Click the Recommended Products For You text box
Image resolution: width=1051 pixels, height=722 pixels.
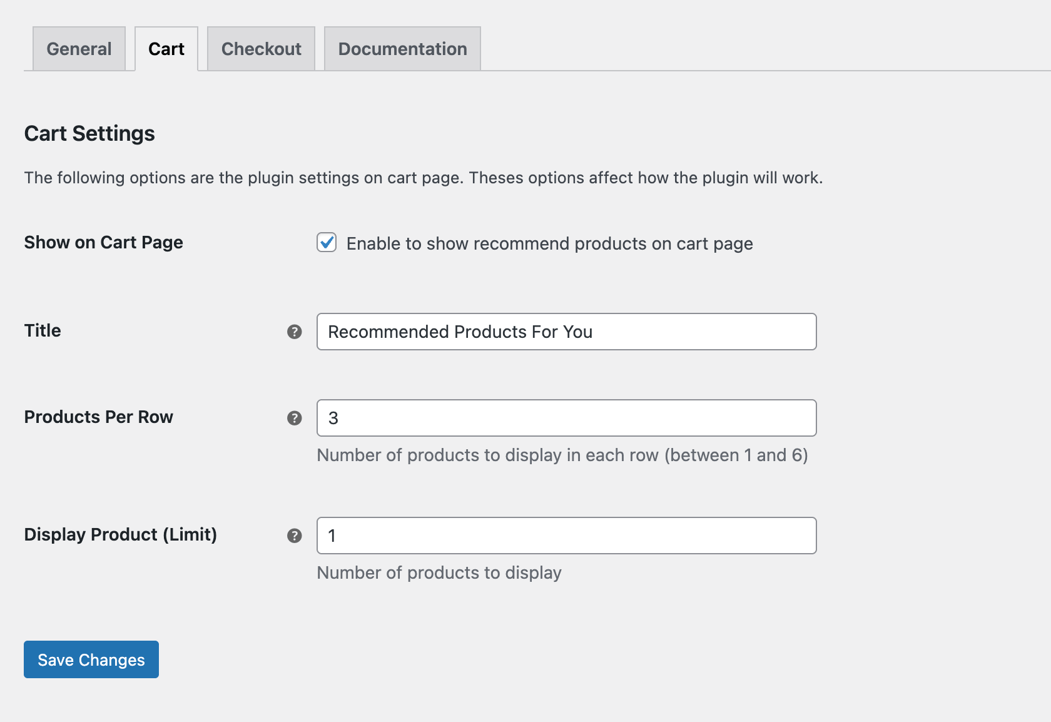(x=566, y=332)
